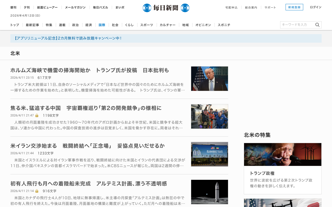Open Trump photo thumbnail of Hormuz article
The width and height of the screenshot is (332, 207).
210,79
